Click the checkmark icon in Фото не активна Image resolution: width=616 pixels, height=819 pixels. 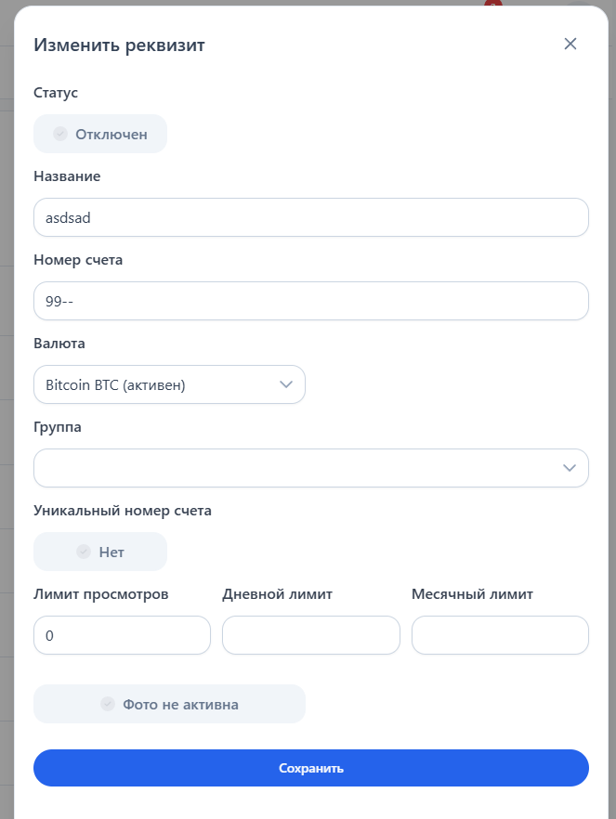108,704
